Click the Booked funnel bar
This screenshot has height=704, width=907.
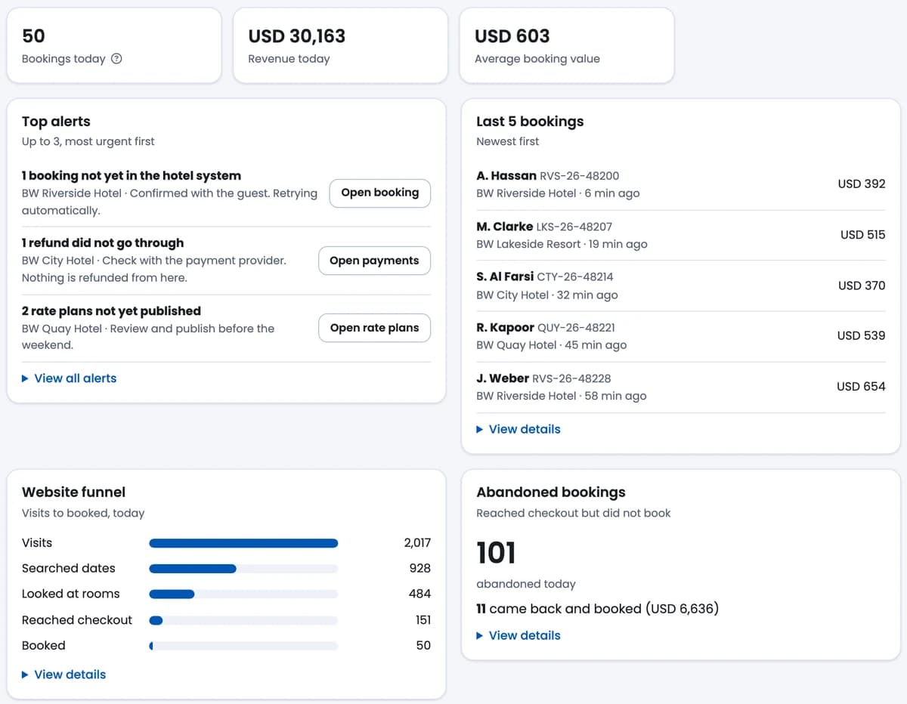(243, 646)
